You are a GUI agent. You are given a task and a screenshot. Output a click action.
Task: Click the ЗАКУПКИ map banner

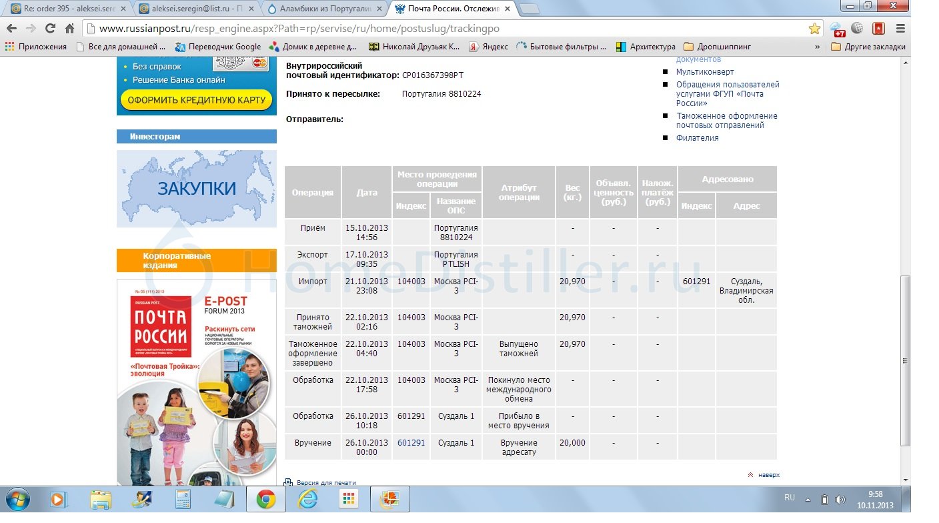[197, 189]
